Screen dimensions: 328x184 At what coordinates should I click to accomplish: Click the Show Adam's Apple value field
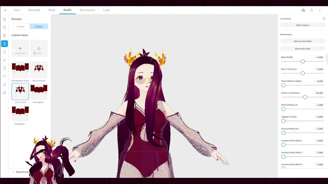click(x=319, y=81)
